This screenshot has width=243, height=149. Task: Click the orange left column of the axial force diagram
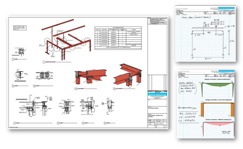(x=202, y=109)
